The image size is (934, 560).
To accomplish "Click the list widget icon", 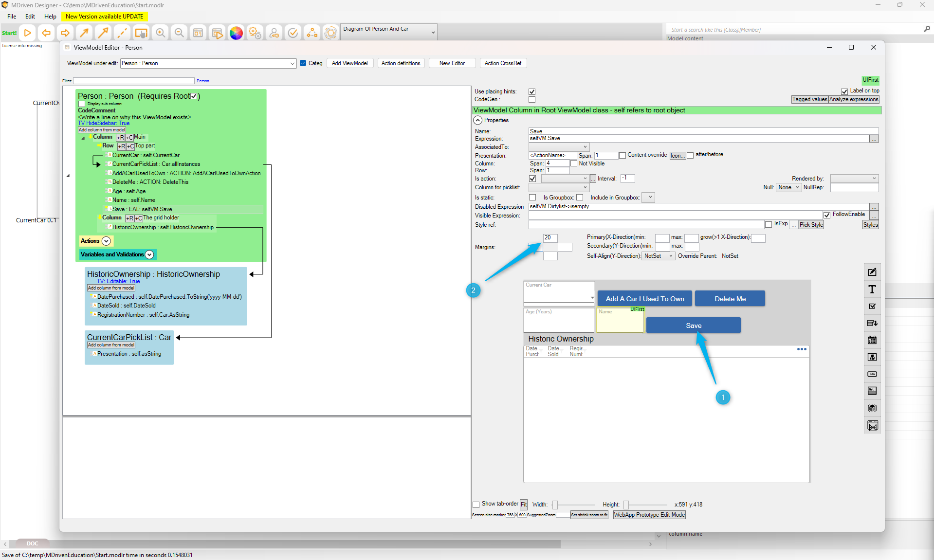I will [872, 391].
